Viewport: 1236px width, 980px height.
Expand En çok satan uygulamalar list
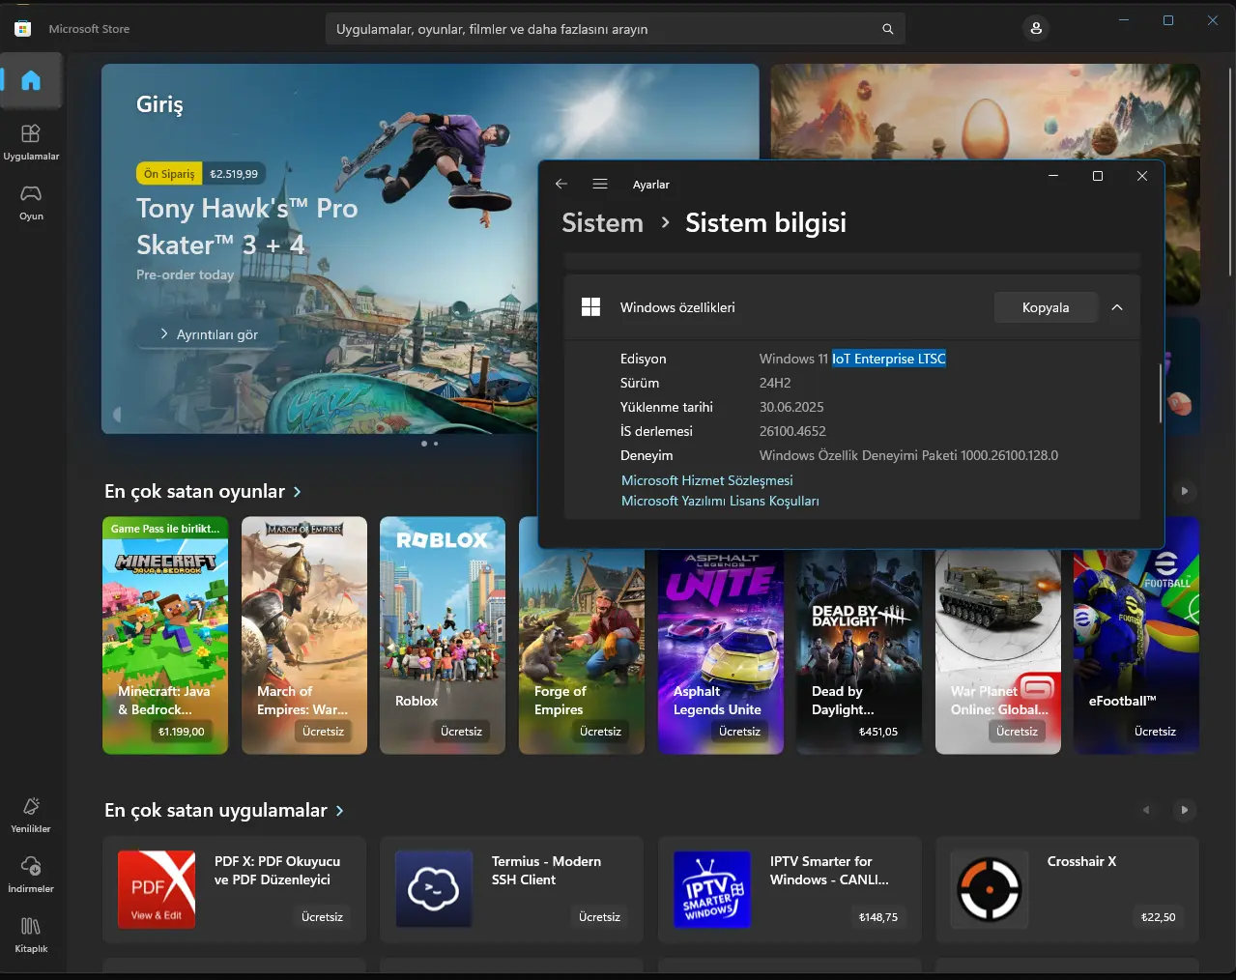[x=224, y=810]
